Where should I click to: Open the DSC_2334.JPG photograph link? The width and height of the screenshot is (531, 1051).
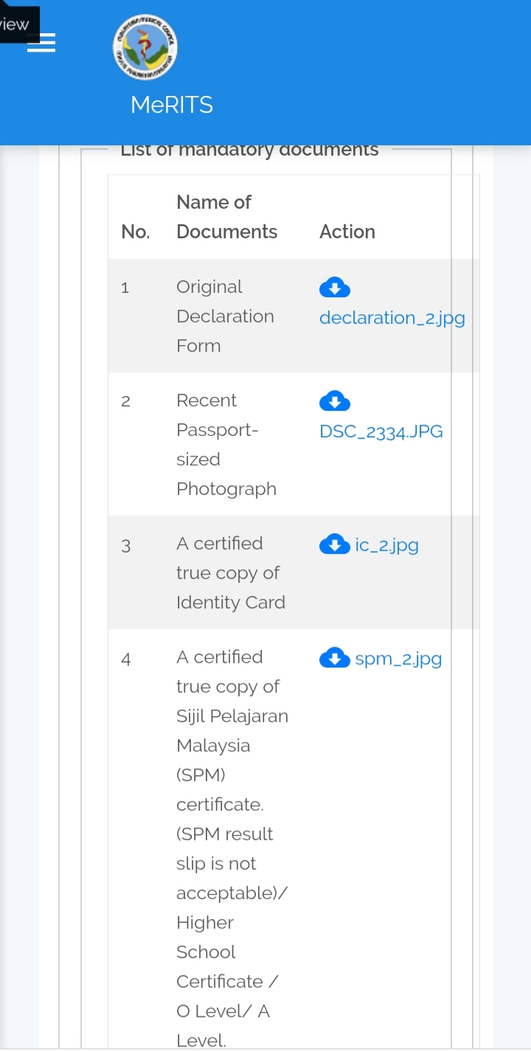(381, 431)
